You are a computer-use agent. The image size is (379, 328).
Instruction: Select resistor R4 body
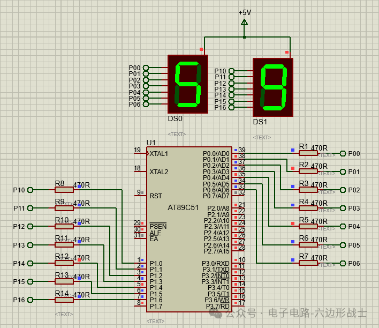(x=308, y=208)
